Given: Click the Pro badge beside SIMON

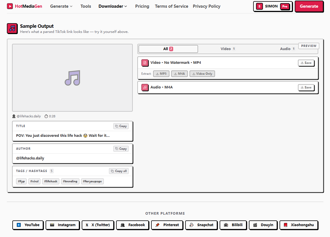Looking at the screenshot, I should (285, 6).
